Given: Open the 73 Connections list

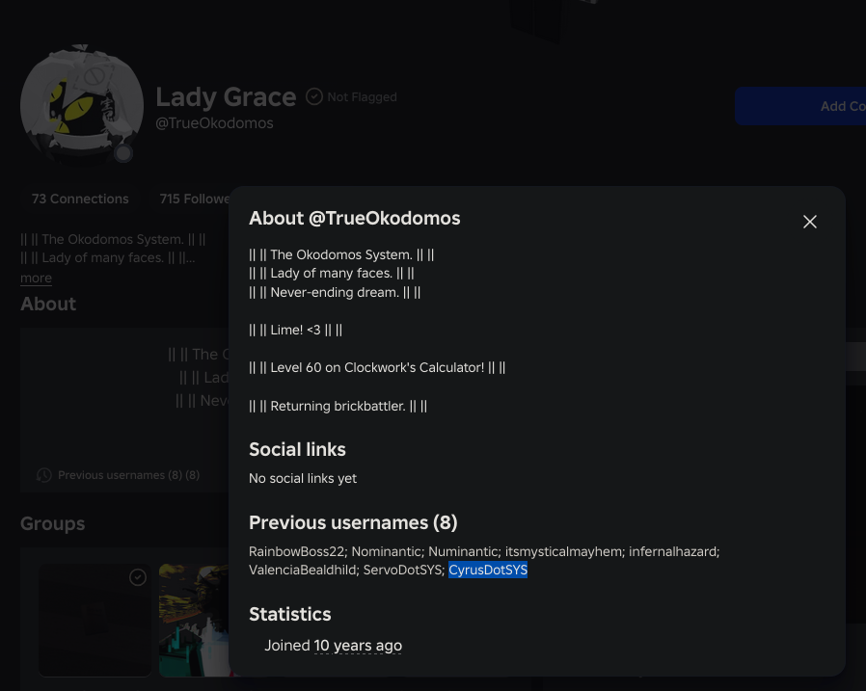Looking at the screenshot, I should 80,199.
